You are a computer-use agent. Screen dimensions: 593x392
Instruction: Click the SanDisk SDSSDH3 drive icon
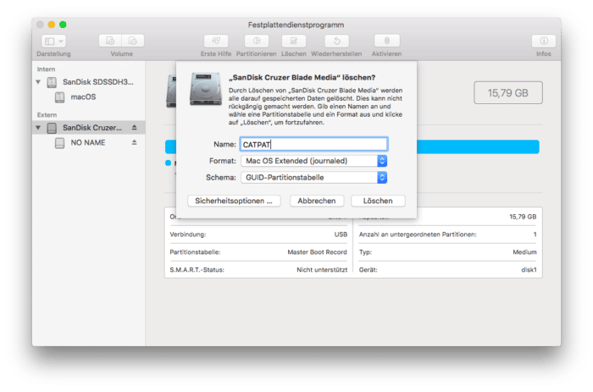coord(52,82)
